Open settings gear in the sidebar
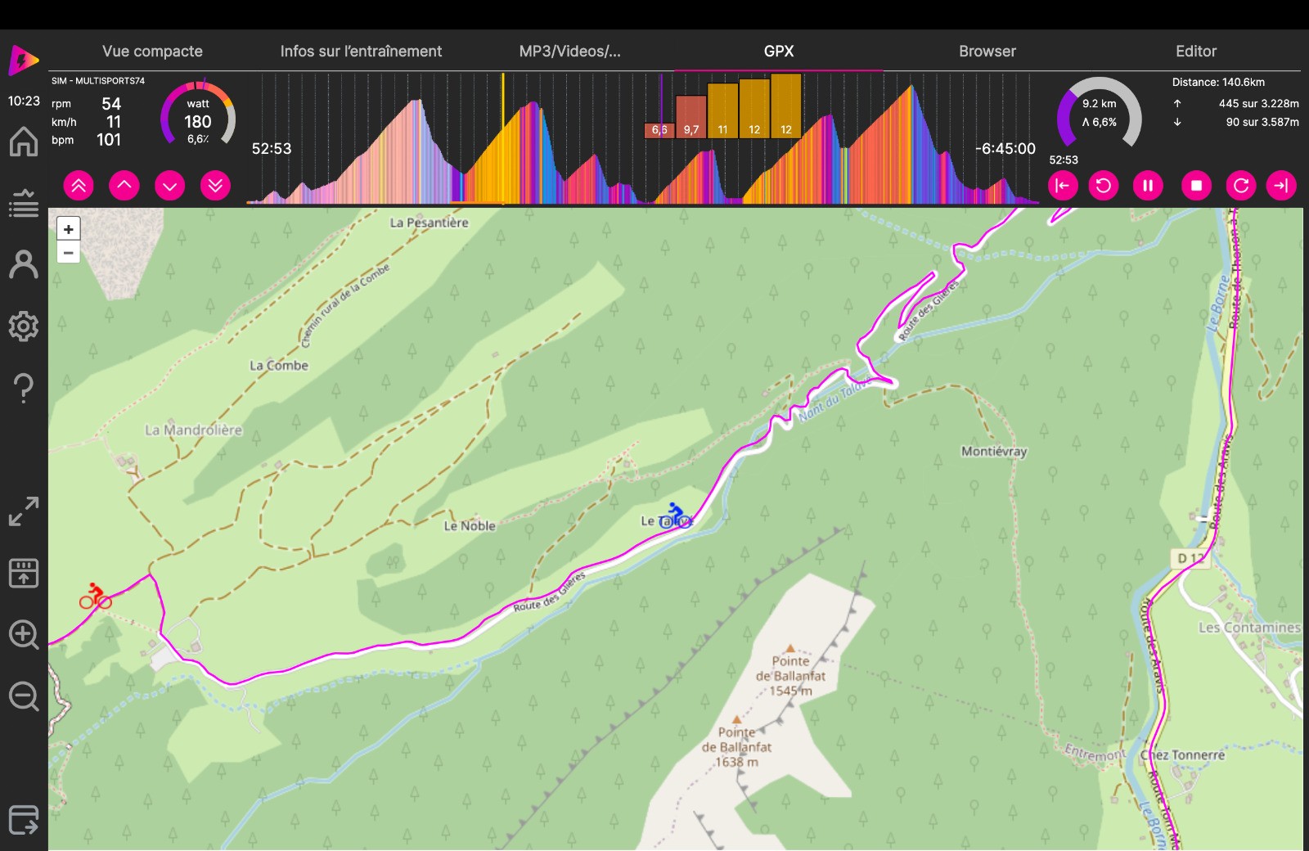The image size is (1309, 851). click(24, 326)
